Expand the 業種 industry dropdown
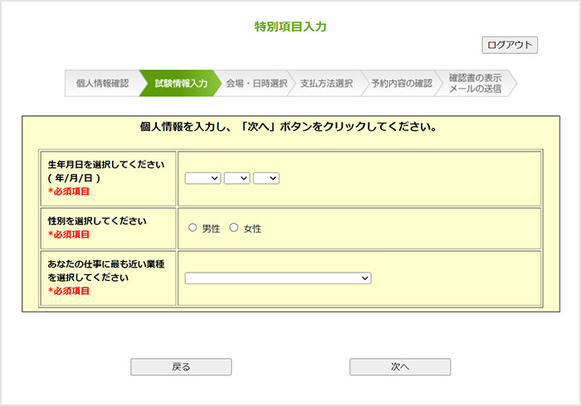The image size is (581, 406). (x=278, y=278)
